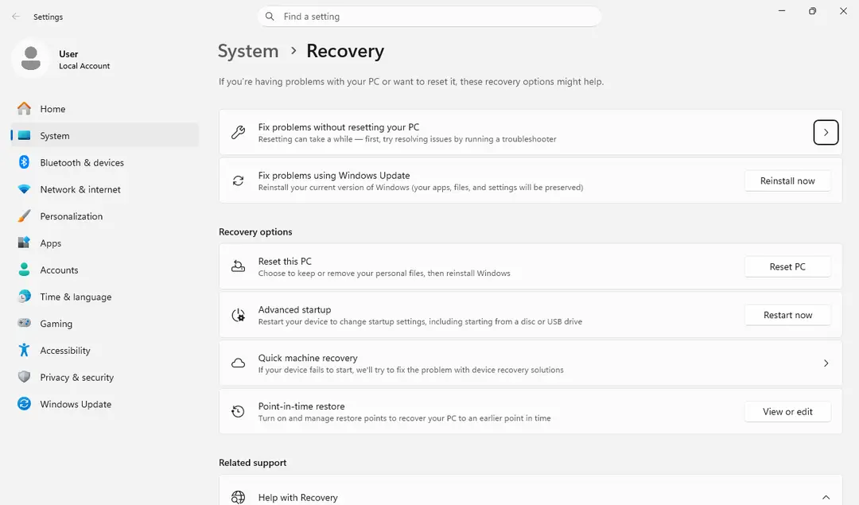Click the Accessibility label in sidebar

[65, 350]
